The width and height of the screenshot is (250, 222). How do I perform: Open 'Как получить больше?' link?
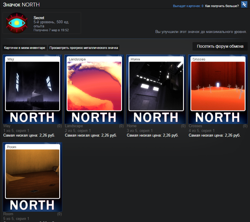(x=222, y=6)
